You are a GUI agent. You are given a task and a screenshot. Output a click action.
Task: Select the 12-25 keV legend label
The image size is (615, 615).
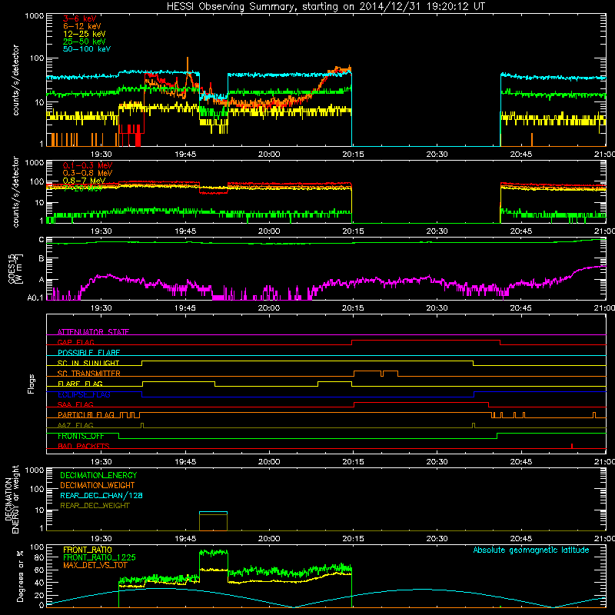[x=84, y=34]
